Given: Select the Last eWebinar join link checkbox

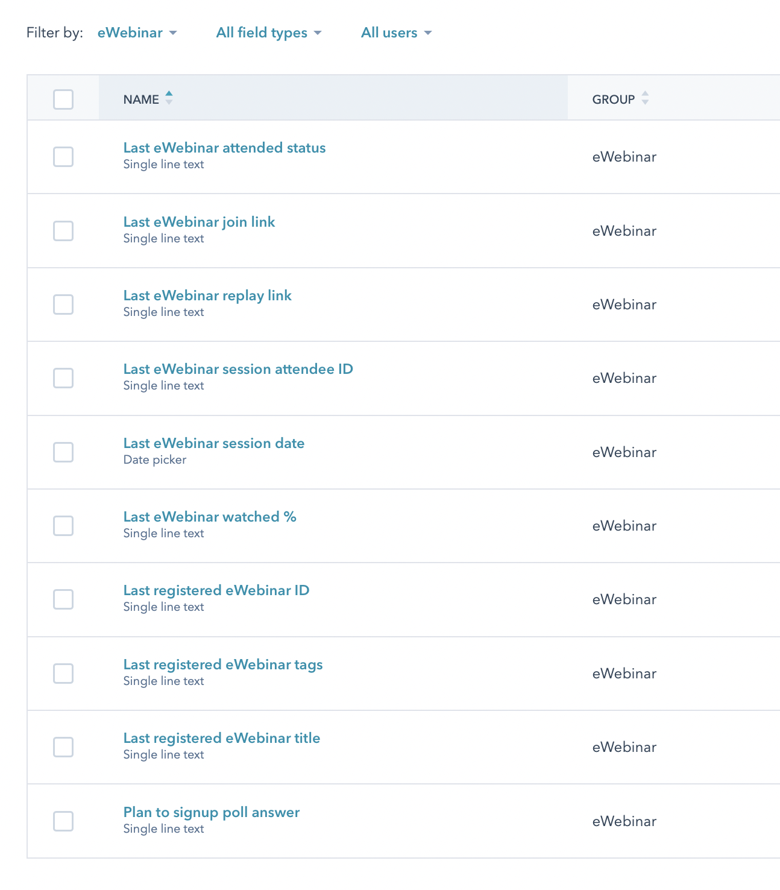Looking at the screenshot, I should 63,231.
